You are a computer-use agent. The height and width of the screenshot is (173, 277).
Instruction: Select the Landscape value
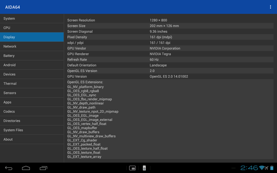(x=158, y=65)
